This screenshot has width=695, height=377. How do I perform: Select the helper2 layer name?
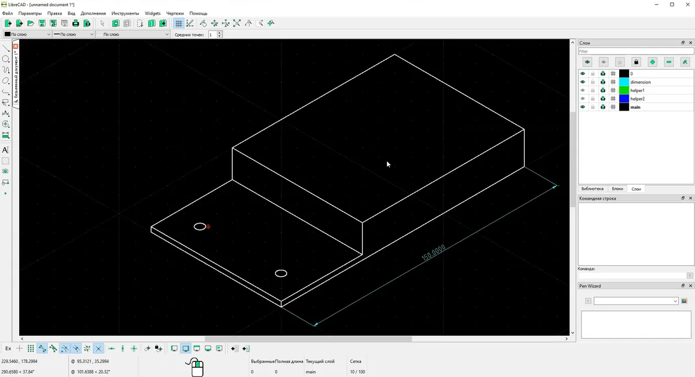(x=637, y=99)
